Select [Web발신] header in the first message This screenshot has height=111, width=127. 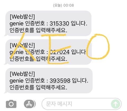click(x=22, y=17)
